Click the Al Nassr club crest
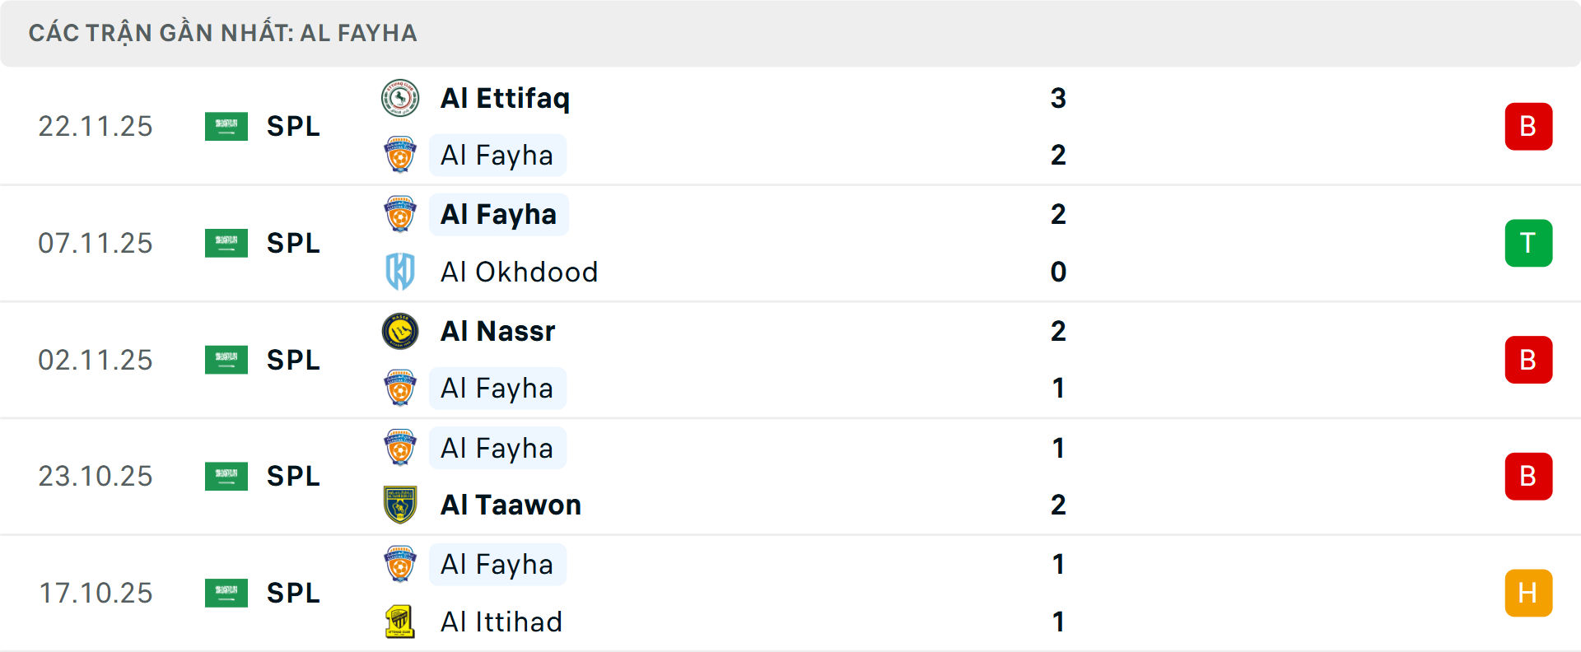Viewport: 1581px width, 652px height. point(400,331)
